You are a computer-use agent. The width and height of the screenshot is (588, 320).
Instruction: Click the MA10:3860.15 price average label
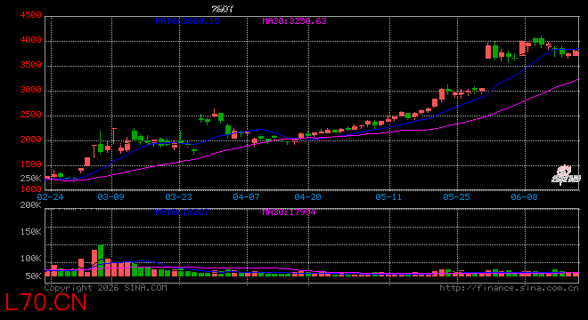coord(187,21)
